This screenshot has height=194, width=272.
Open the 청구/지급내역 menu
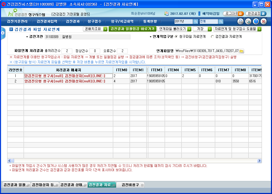point(122,22)
